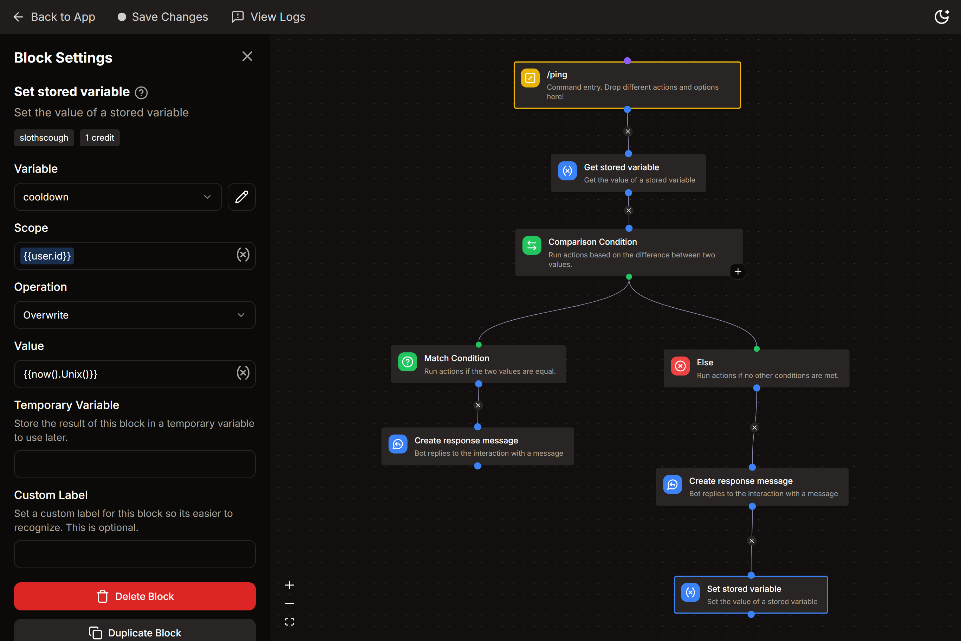Click the Temporary Variable input field
961x641 pixels.
click(x=134, y=464)
